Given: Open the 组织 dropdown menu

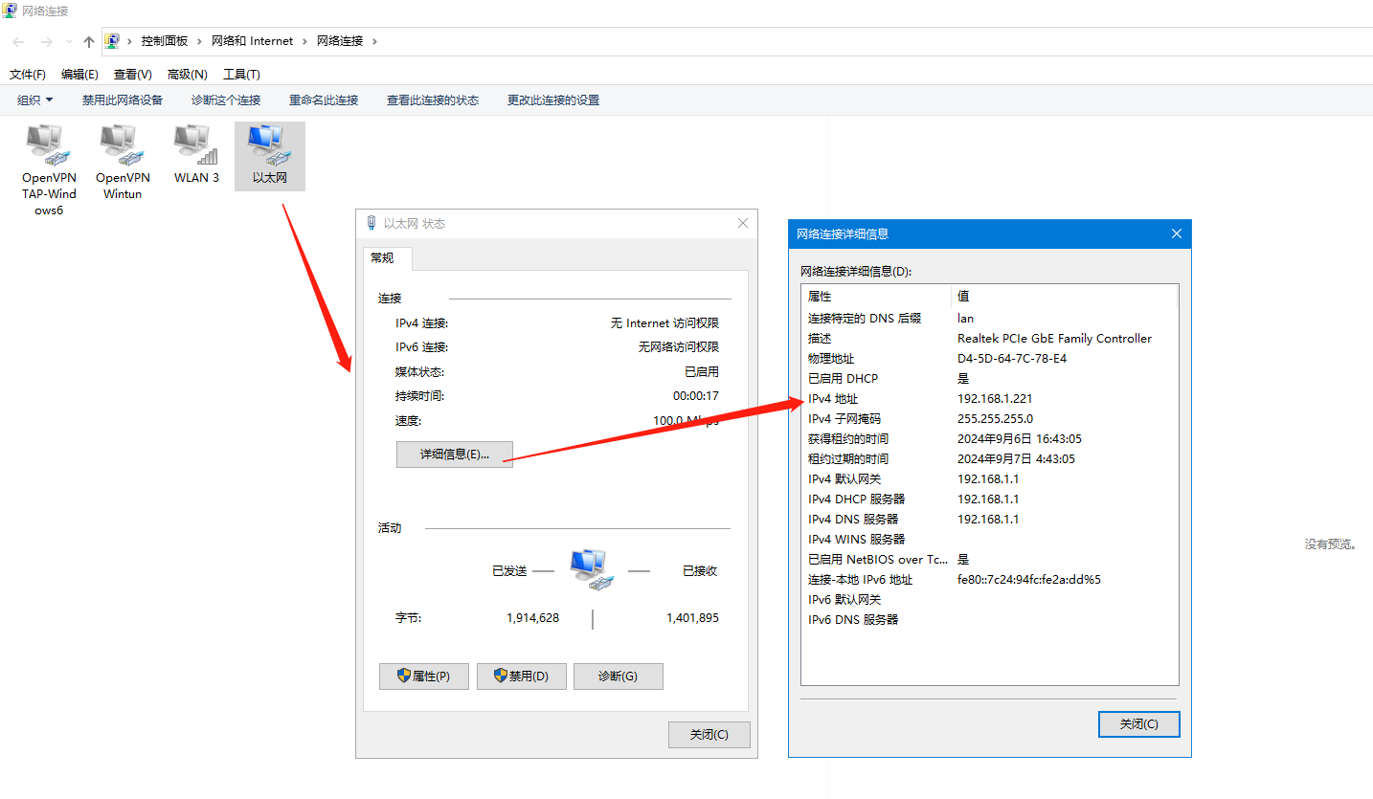Looking at the screenshot, I should (x=35, y=100).
